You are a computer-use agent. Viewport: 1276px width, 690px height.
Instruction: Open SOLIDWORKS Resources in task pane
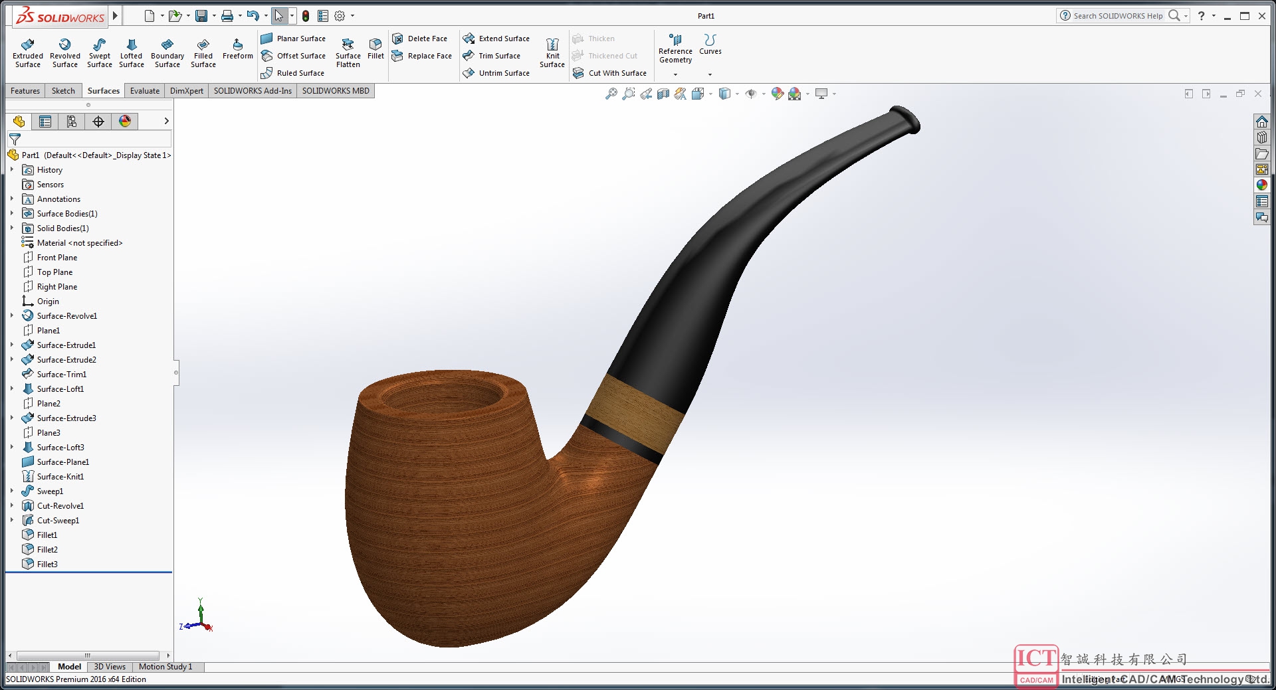pyautogui.click(x=1262, y=122)
